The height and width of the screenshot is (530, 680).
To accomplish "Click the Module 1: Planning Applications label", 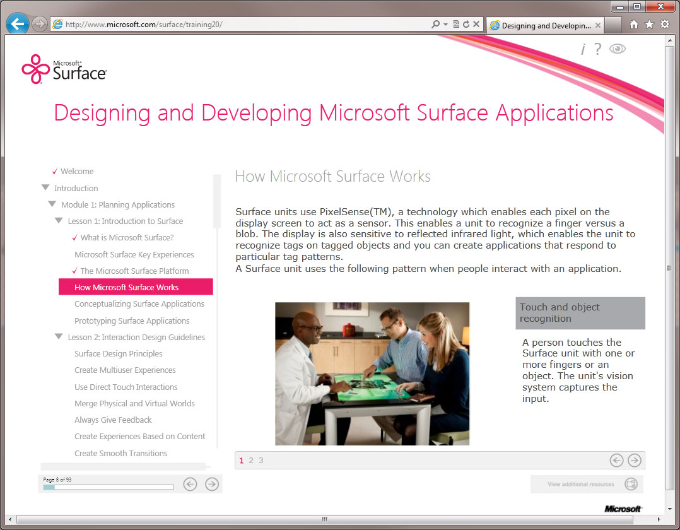I will (x=118, y=204).
